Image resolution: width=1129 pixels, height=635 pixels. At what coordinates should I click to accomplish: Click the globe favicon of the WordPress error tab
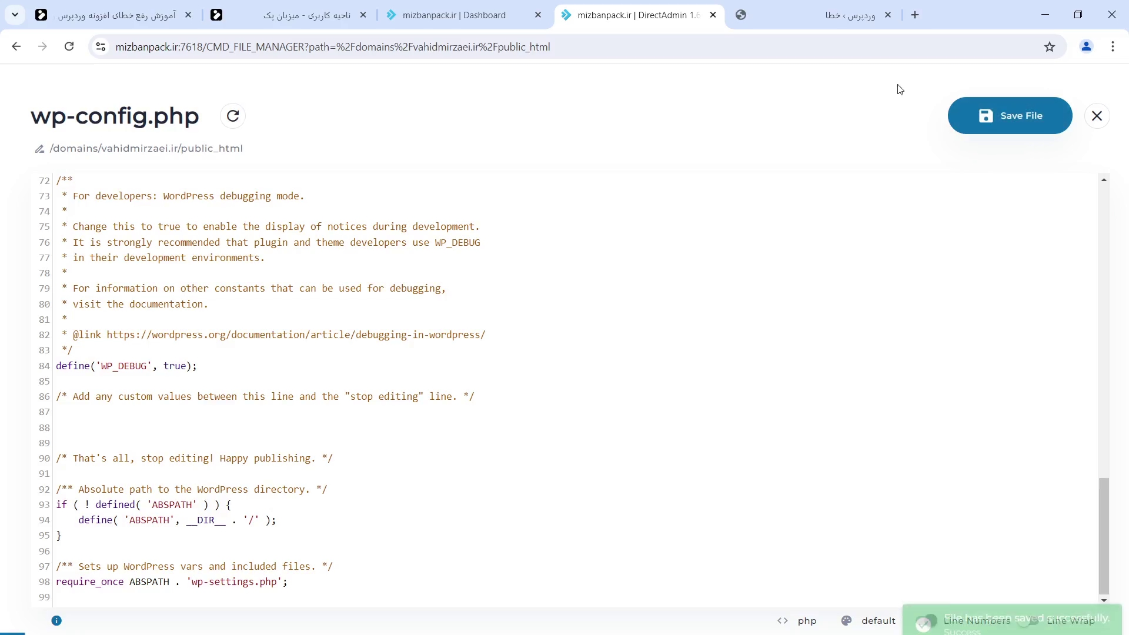[x=741, y=15]
